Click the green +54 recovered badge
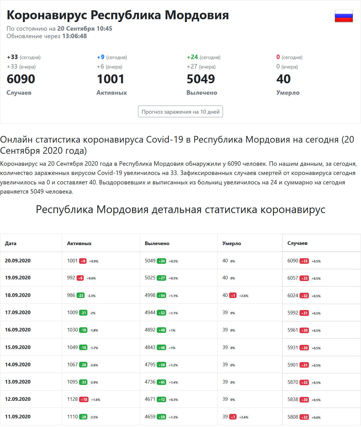The height and width of the screenshot is (427, 361). pyautogui.click(x=161, y=296)
